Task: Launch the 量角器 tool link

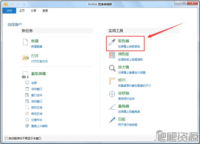Action: point(123,106)
